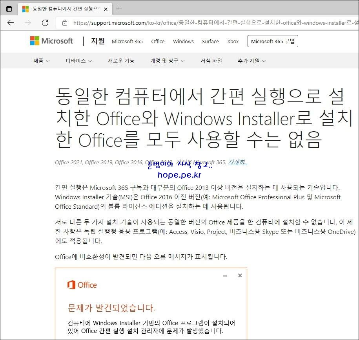
Task: Open Microsoft 365 navigation link
Action: (x=127, y=41)
